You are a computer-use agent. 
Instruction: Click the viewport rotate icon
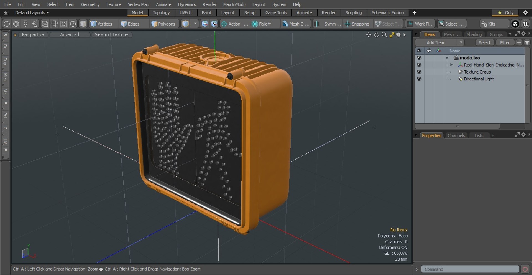click(x=376, y=35)
